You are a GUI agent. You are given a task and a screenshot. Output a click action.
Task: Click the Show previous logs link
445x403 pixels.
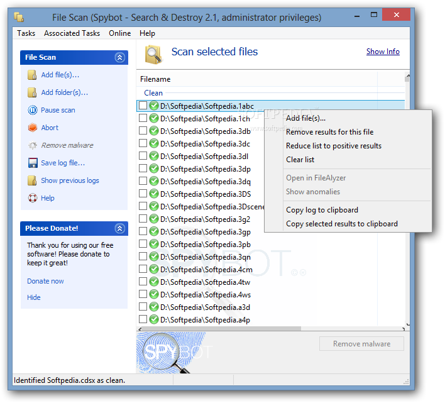[70, 180]
